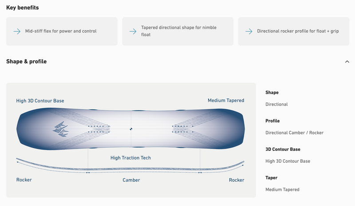Viewport: 355px width, 206px height.
Task: Click the High 3D Contour Base diagram label
Action: [x=40, y=101]
